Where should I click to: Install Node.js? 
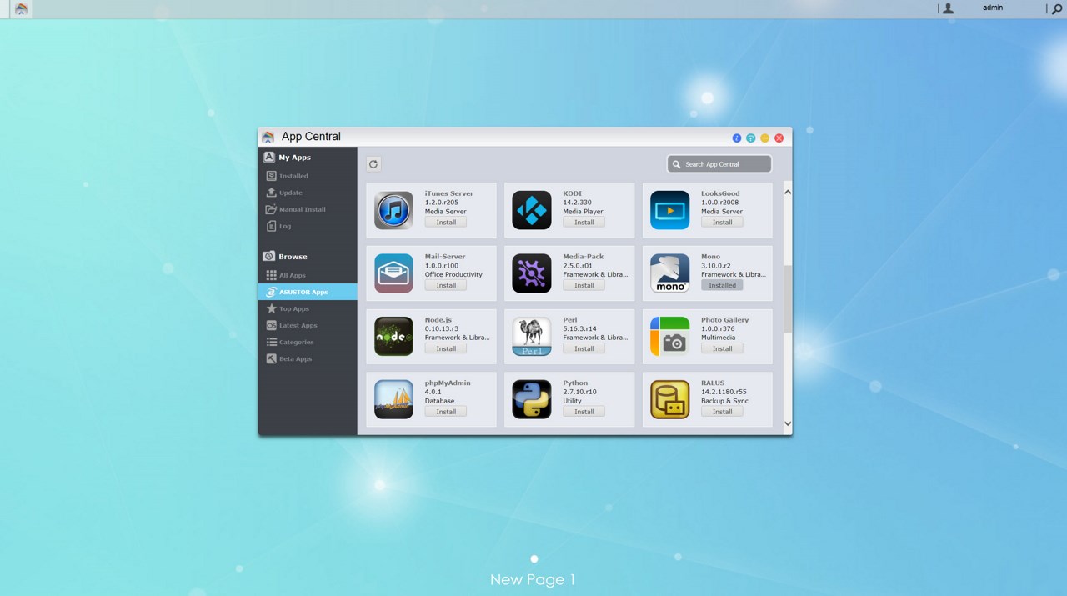click(446, 348)
